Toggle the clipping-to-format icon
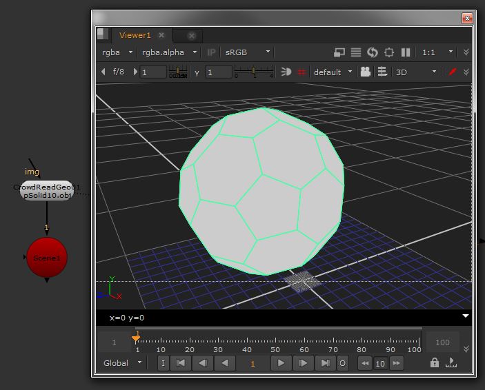This screenshot has width=485, height=390. [x=339, y=52]
